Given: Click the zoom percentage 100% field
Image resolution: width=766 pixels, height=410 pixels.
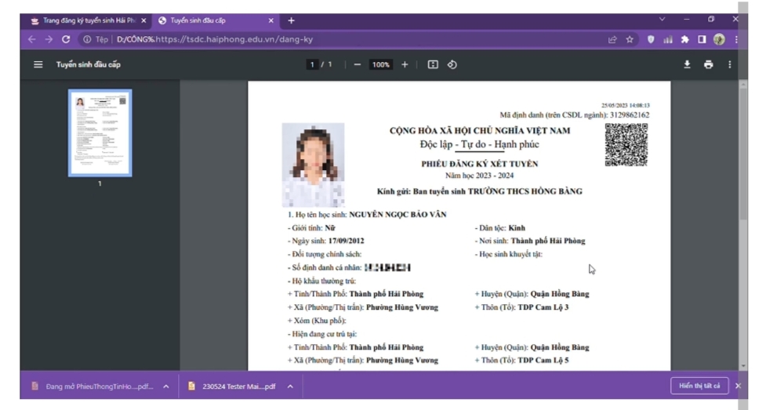Looking at the screenshot, I should pos(381,64).
